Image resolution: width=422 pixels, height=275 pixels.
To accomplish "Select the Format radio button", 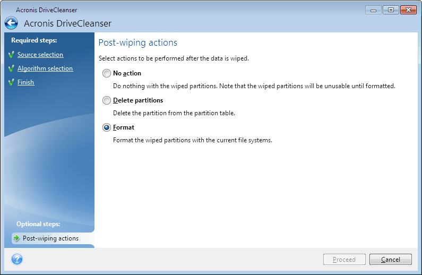I will click(107, 127).
